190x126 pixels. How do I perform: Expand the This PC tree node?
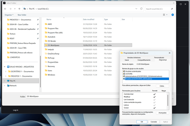(5, 81)
